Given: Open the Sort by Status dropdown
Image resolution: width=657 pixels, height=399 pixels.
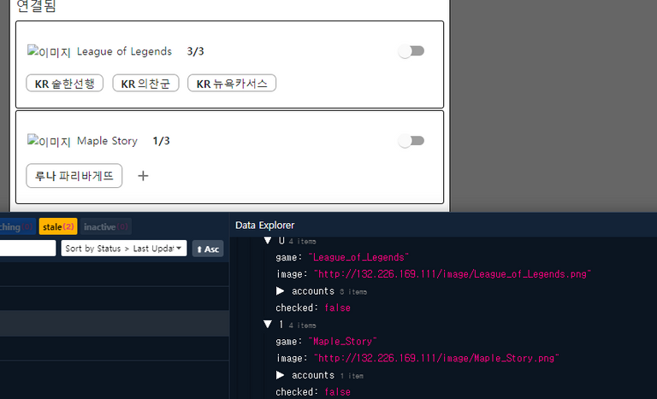Looking at the screenshot, I should pyautogui.click(x=123, y=249).
